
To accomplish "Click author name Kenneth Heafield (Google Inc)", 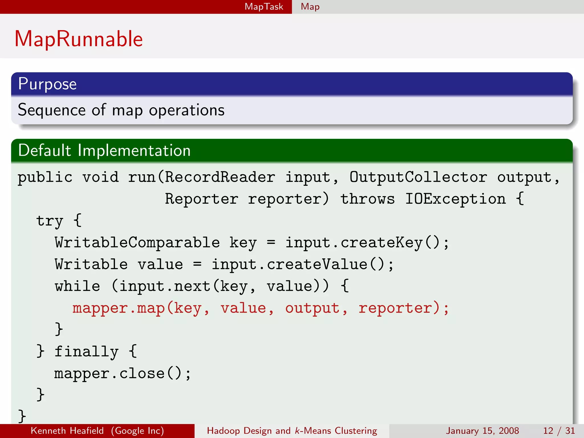I will 97,431.
